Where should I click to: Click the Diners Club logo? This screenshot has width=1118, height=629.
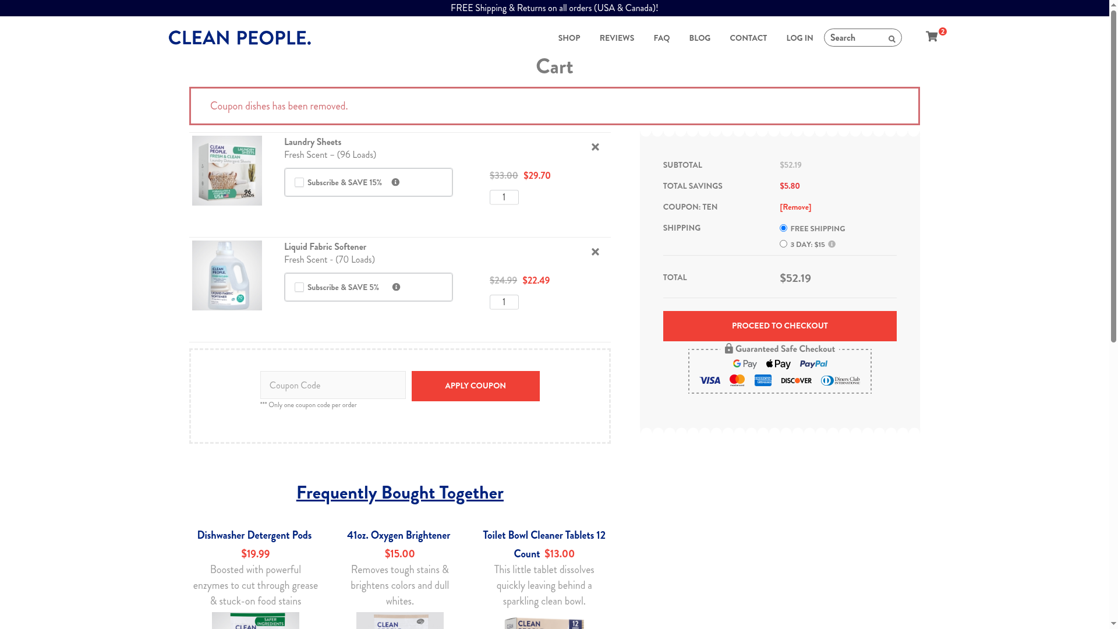pos(840,380)
